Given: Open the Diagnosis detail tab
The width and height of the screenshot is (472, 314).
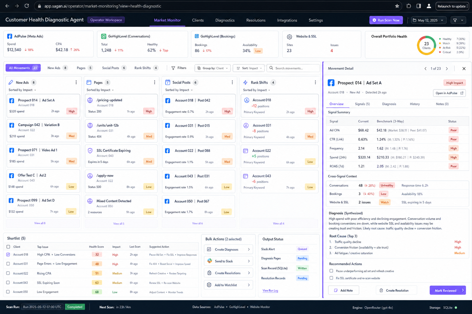Looking at the screenshot, I should pos(389,104).
